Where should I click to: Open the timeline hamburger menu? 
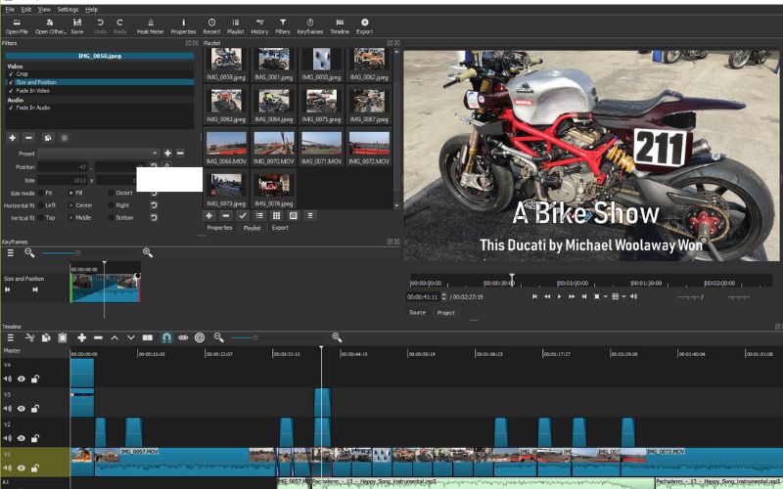coord(10,337)
